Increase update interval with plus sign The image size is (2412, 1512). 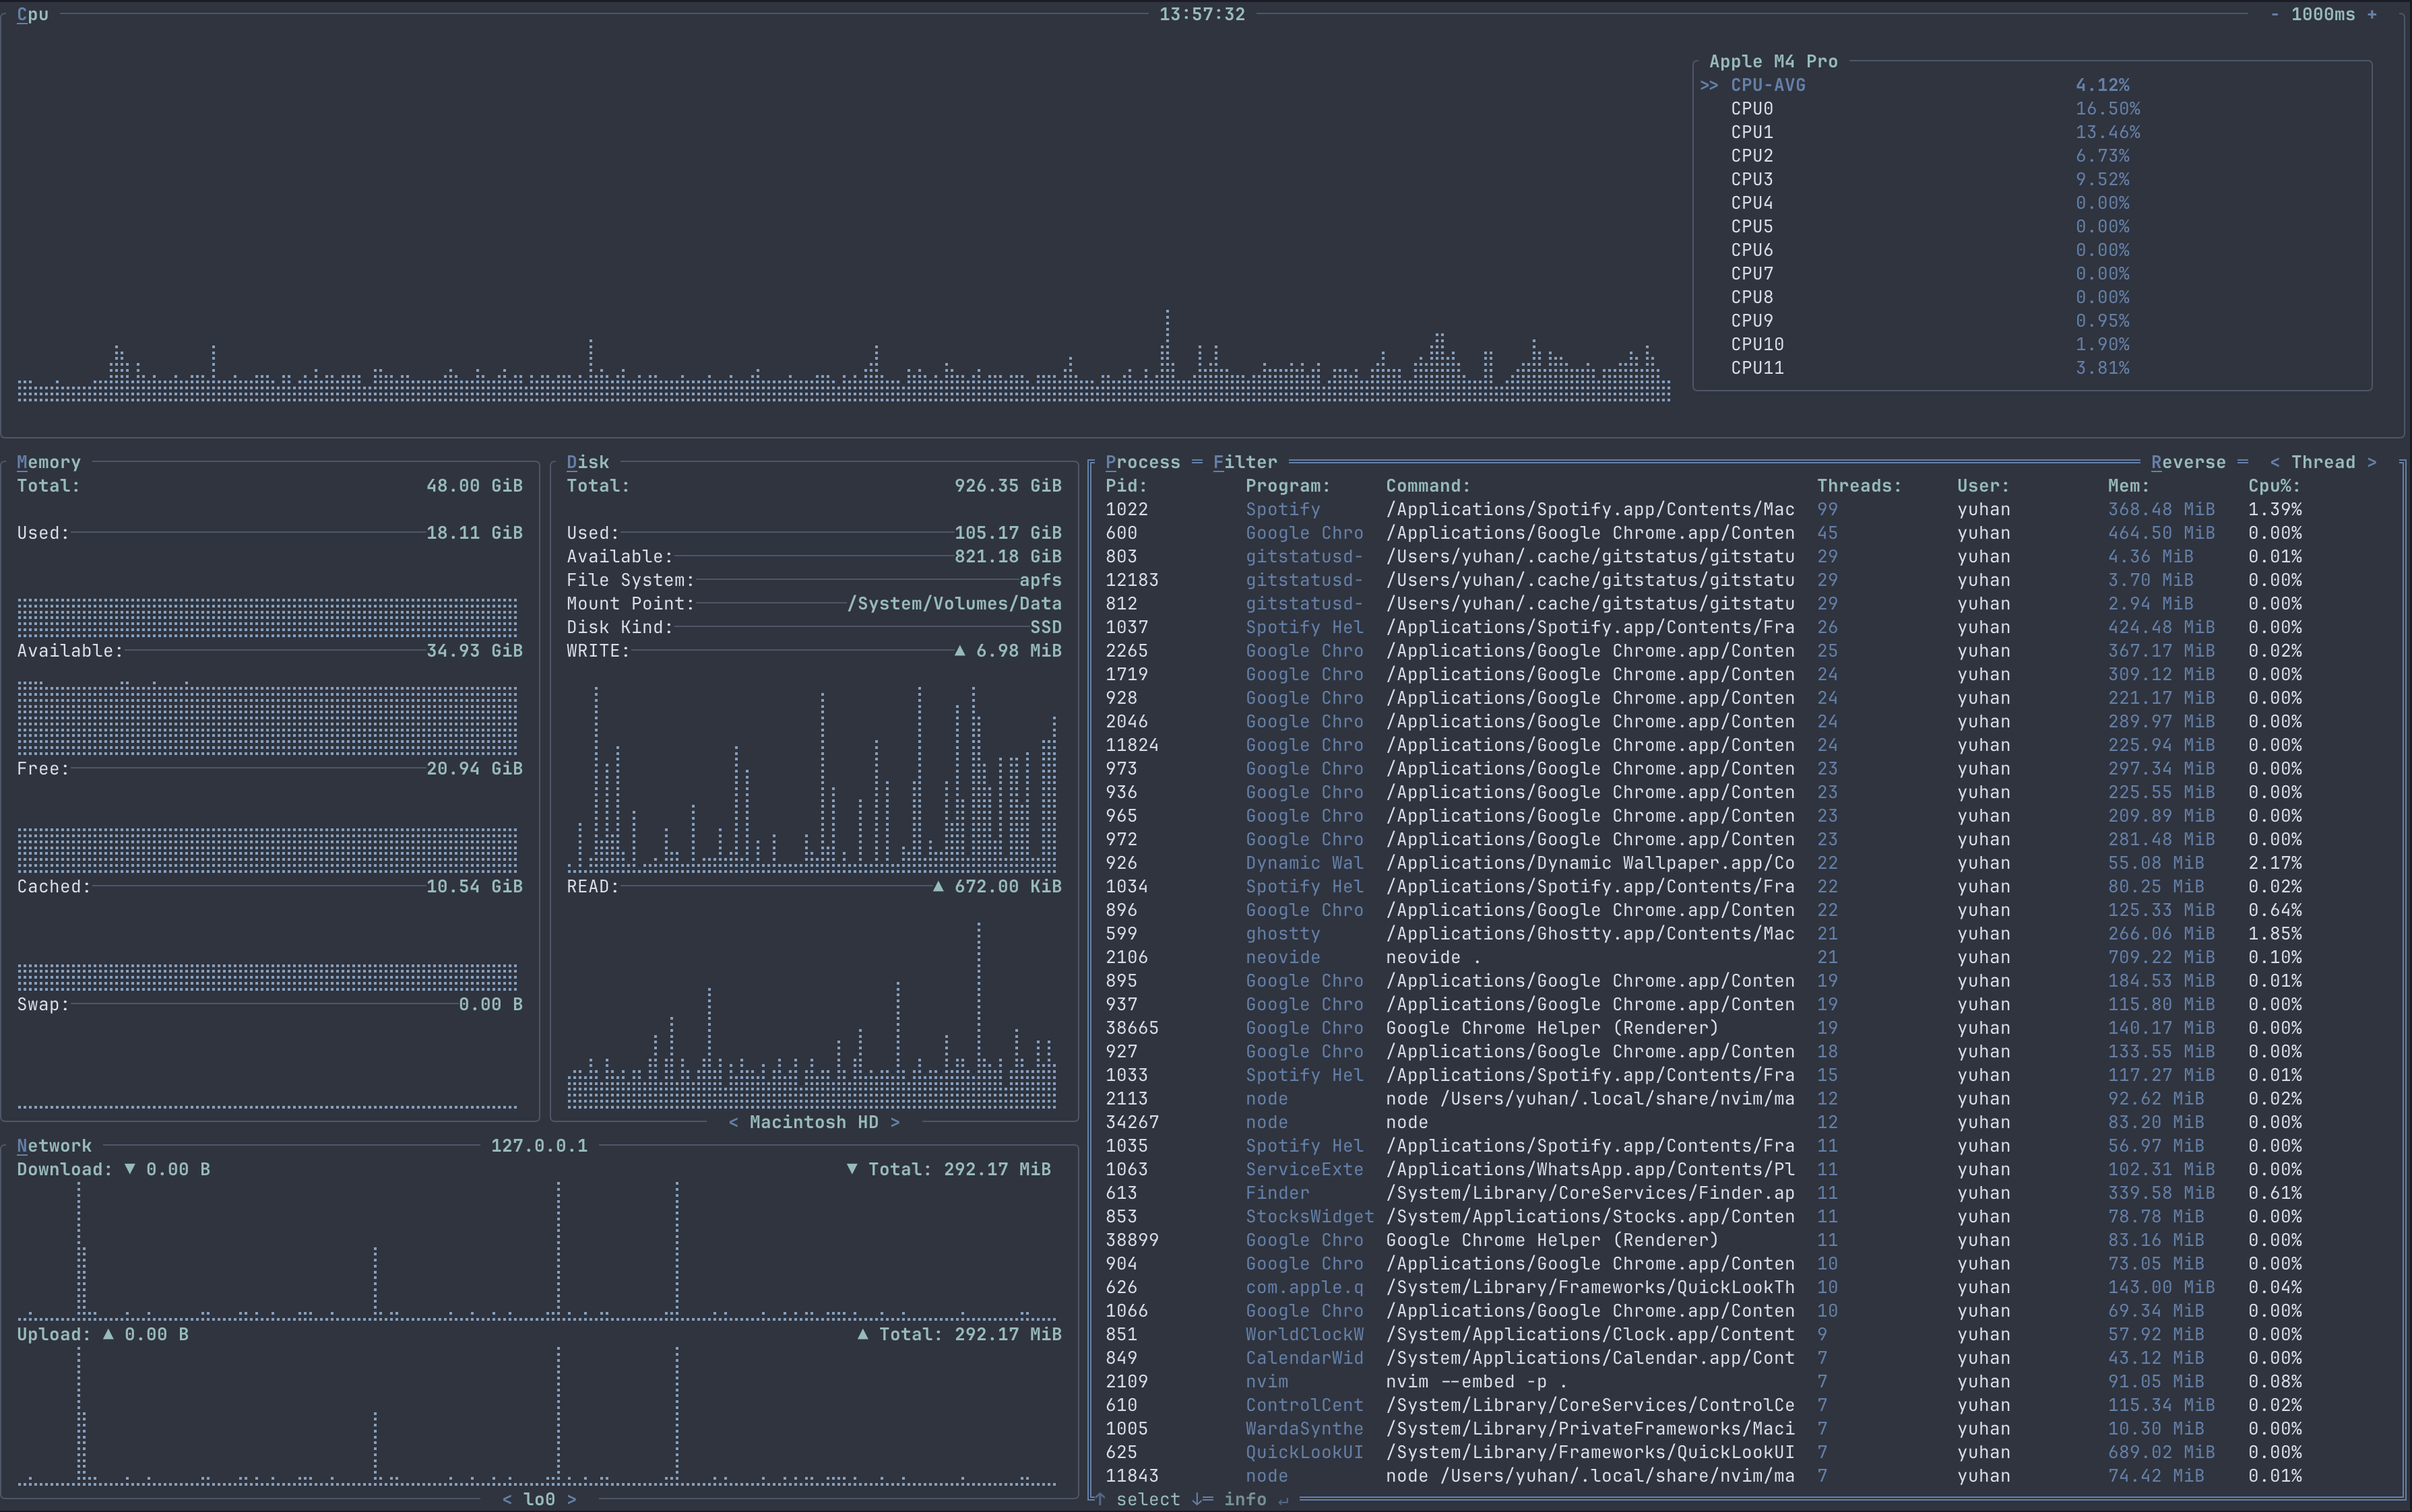click(2372, 14)
